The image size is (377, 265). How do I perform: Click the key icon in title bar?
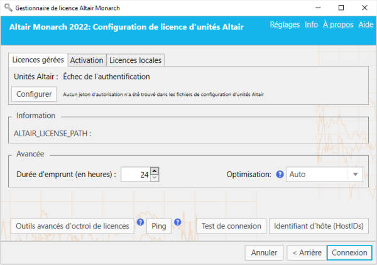[x=8, y=8]
